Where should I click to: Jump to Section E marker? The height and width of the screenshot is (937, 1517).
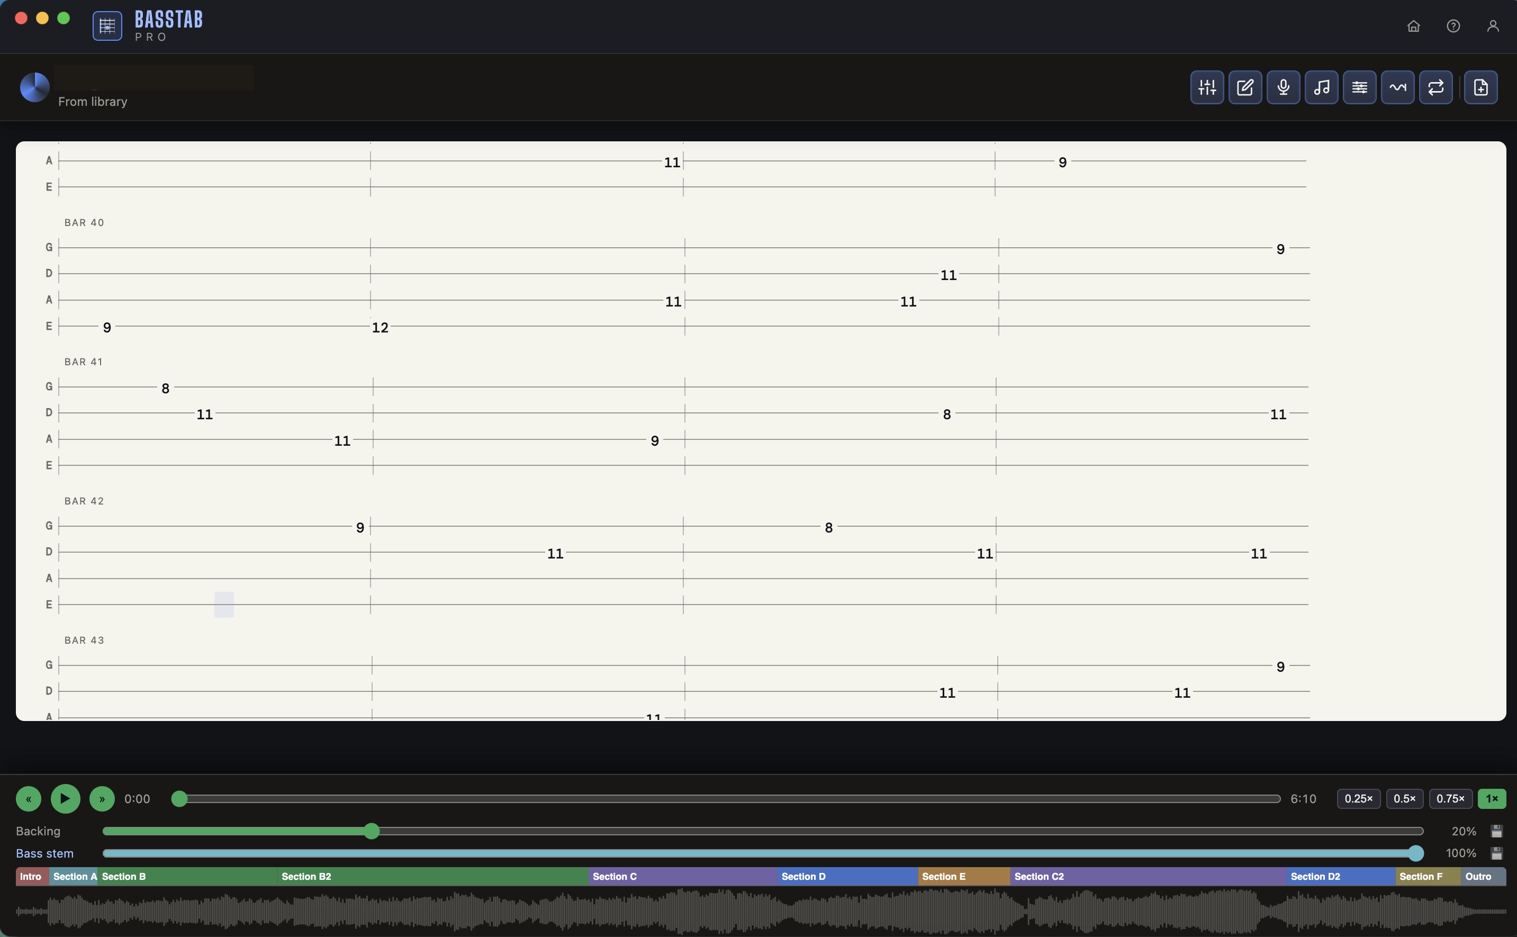point(964,876)
